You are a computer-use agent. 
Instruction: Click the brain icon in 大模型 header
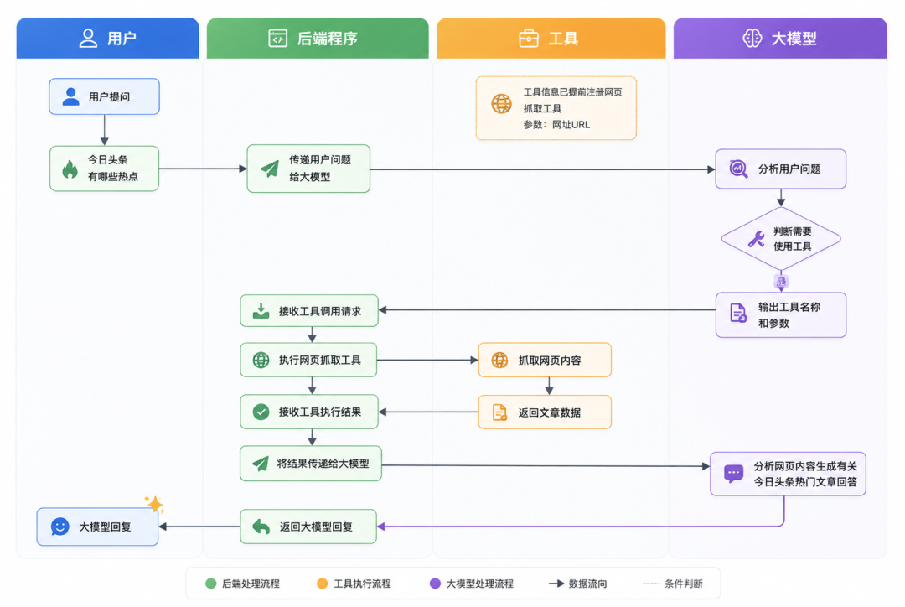pos(752,38)
